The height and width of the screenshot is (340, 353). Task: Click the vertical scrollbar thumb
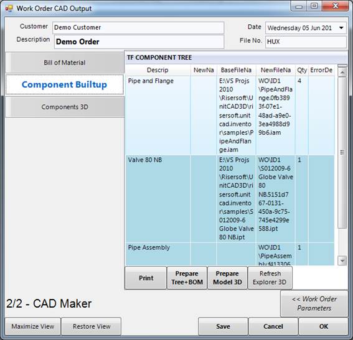pyautogui.click(x=342, y=152)
